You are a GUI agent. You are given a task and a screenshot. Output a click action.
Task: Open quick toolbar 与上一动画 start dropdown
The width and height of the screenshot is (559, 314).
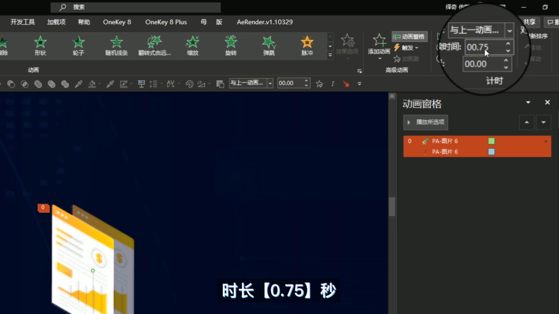point(270,83)
